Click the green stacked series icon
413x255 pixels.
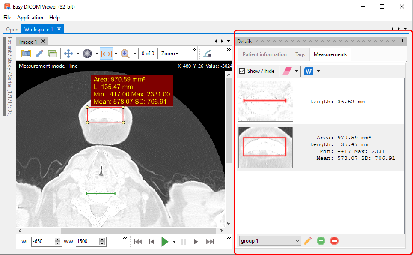pyautogui.click(x=53, y=54)
